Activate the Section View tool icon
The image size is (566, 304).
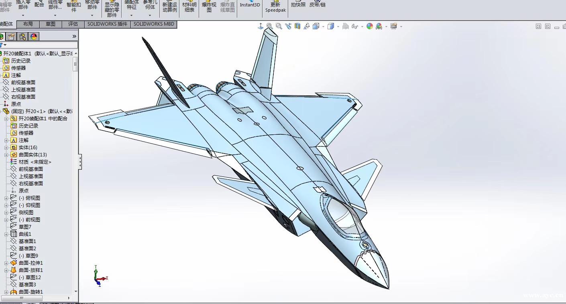[297, 26]
